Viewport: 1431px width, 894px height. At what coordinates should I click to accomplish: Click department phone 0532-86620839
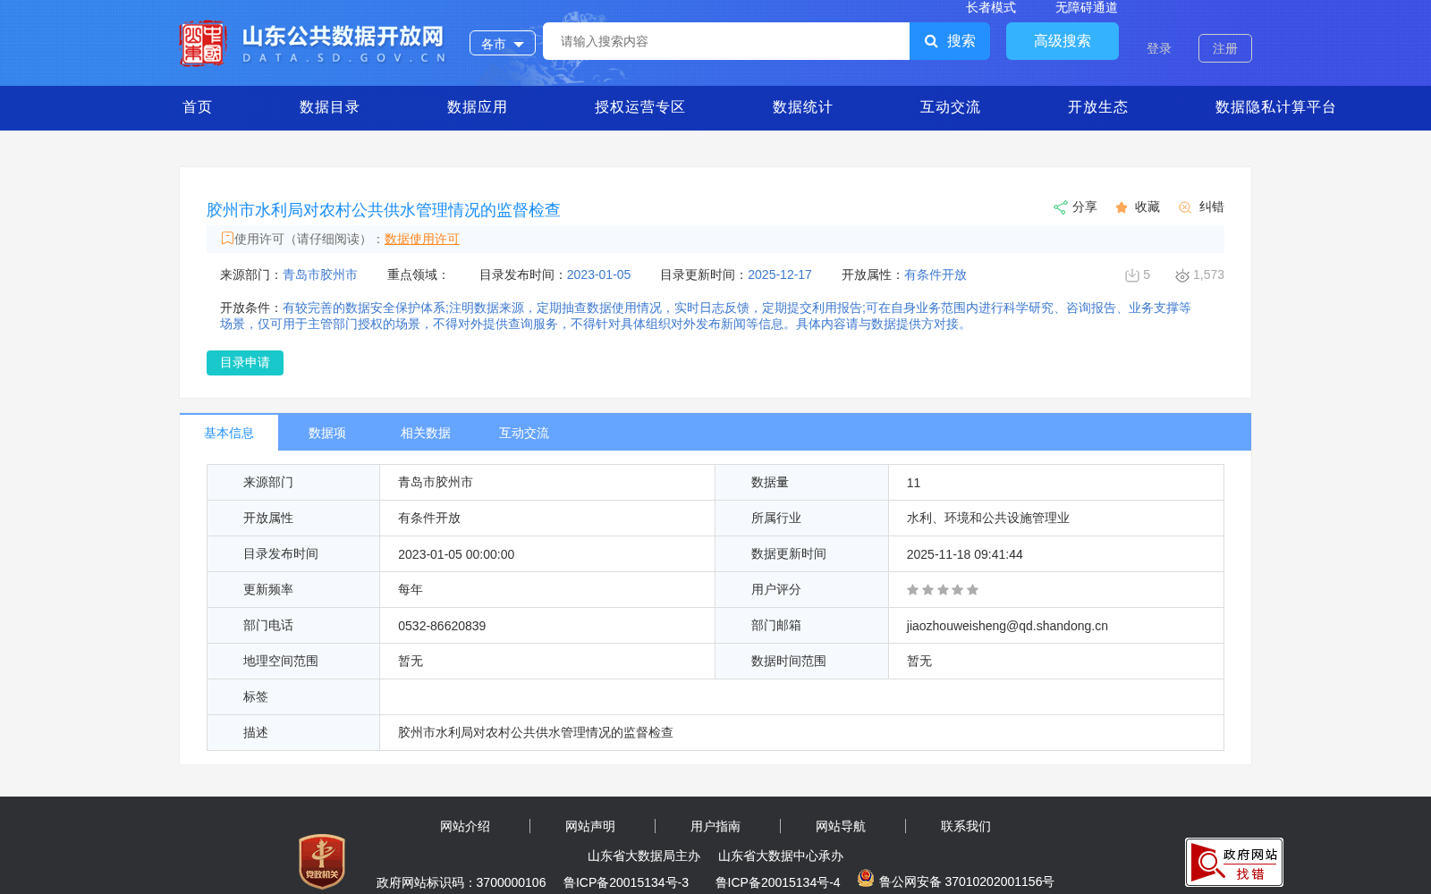coord(442,626)
